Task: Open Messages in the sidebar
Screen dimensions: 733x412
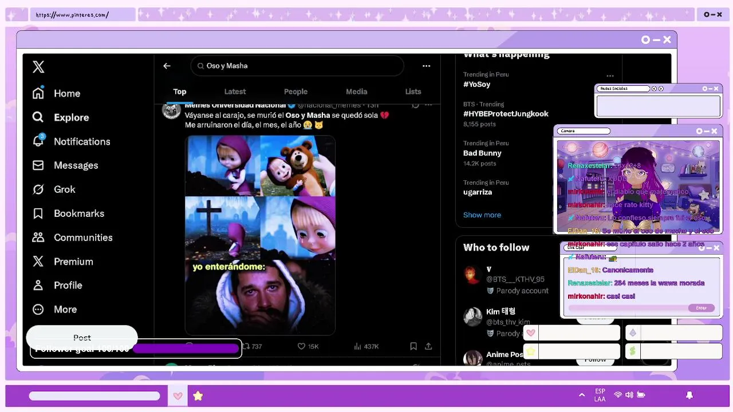Action: [x=65, y=165]
